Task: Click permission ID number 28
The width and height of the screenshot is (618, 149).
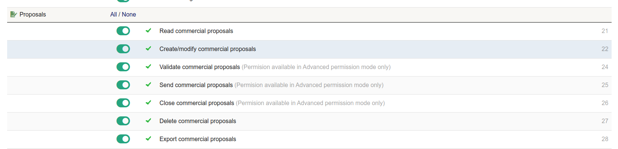Action: 605,139
